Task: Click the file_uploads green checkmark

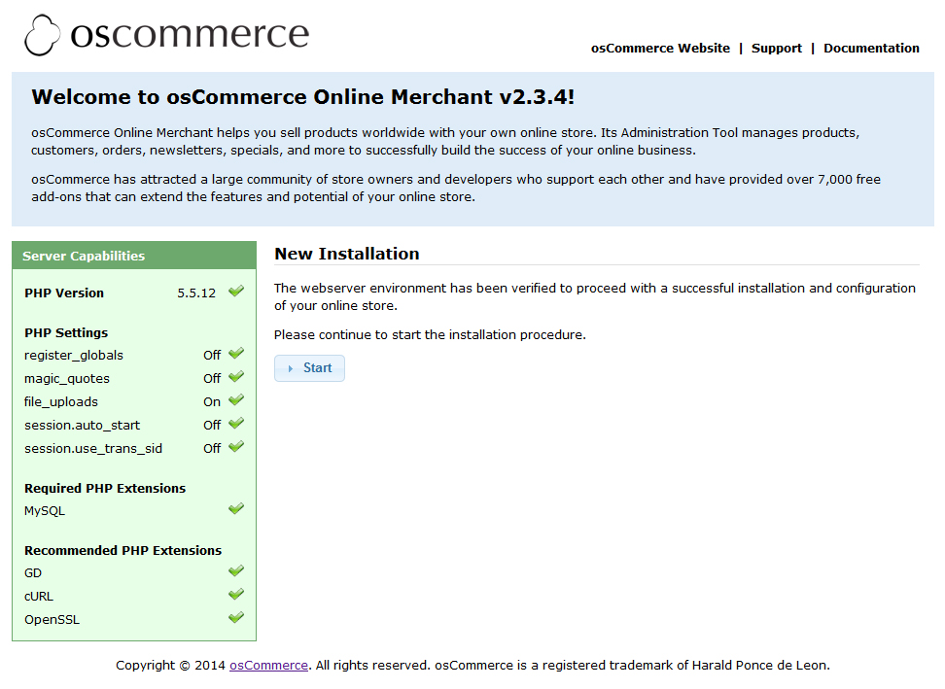Action: click(236, 400)
